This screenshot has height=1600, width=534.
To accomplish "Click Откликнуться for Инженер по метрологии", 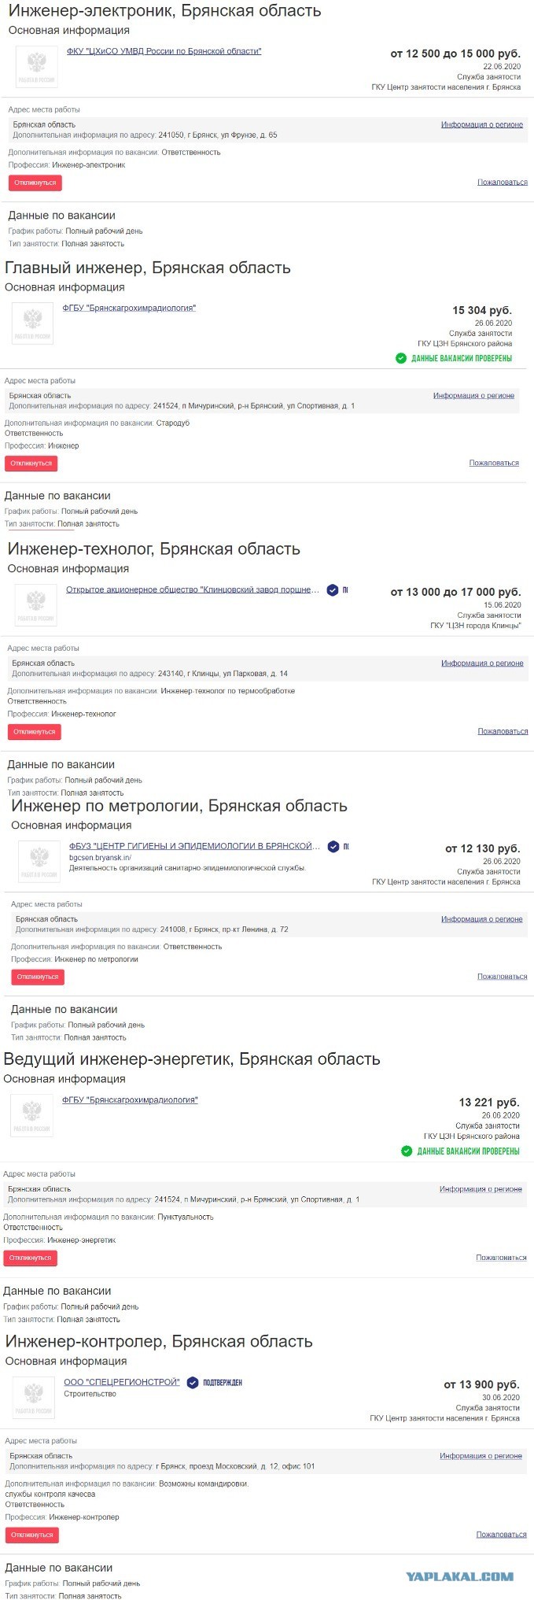I will [38, 977].
